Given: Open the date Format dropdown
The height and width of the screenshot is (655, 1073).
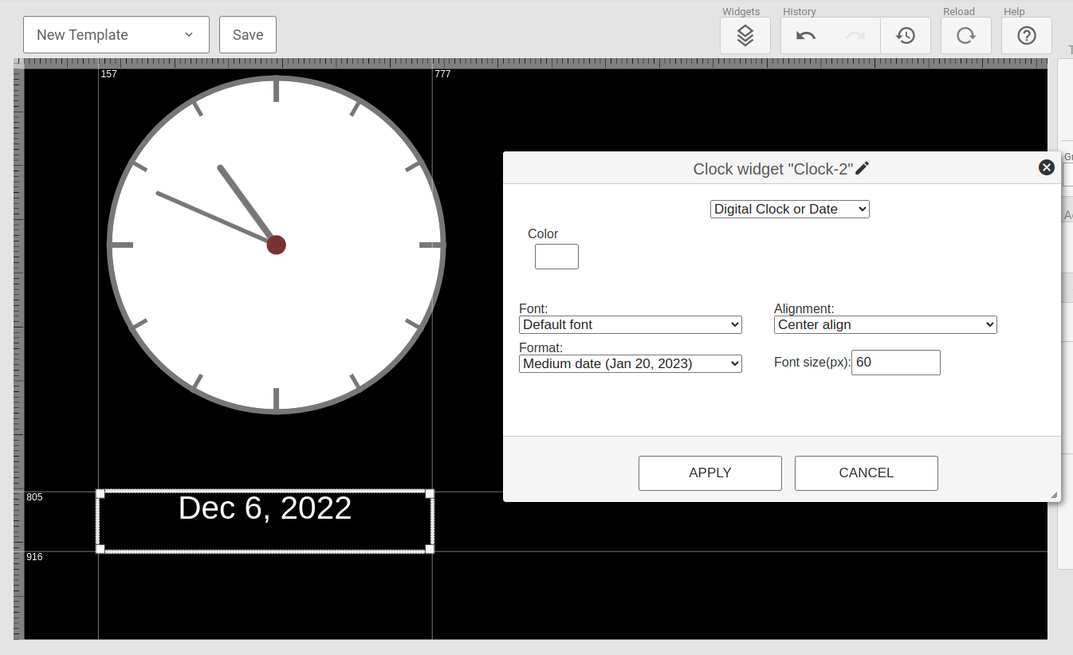Looking at the screenshot, I should pos(630,363).
